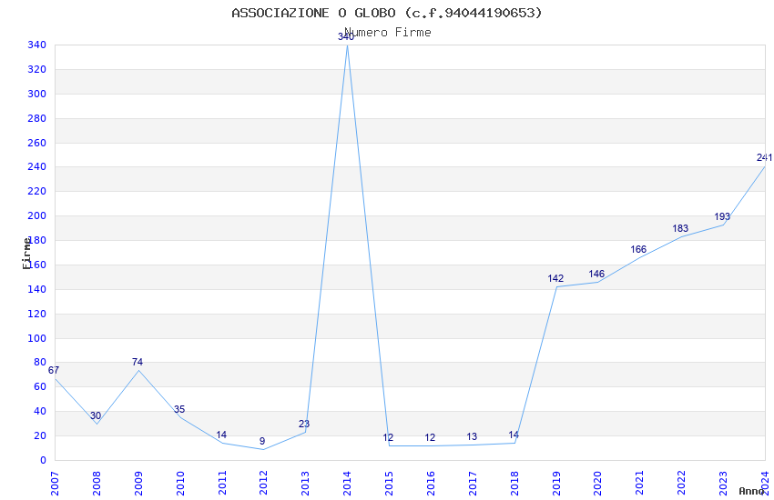This screenshot has width=774, height=500.
Task: Click the 12 data label for 2016
Action: 430,437
